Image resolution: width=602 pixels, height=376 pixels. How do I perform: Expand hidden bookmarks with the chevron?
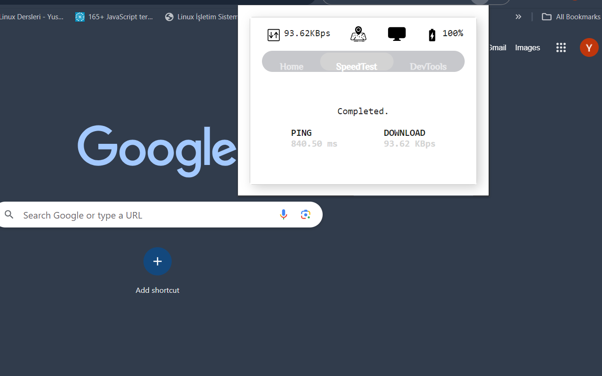pos(518,16)
